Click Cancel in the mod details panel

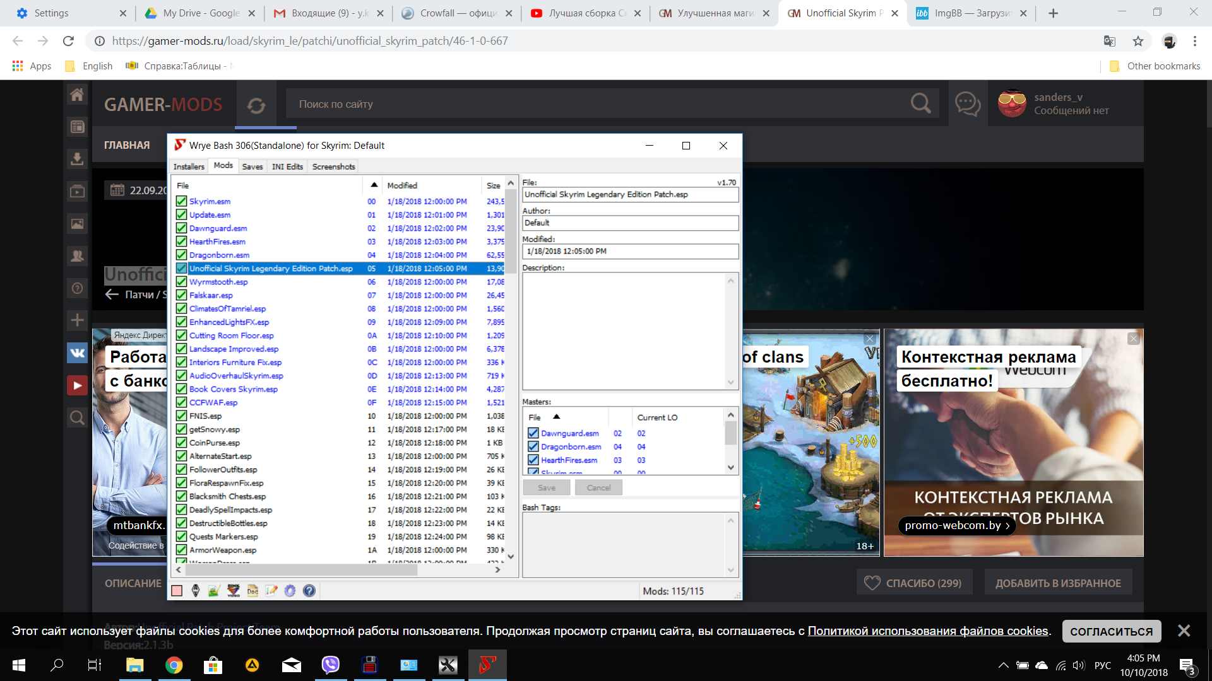tap(598, 487)
